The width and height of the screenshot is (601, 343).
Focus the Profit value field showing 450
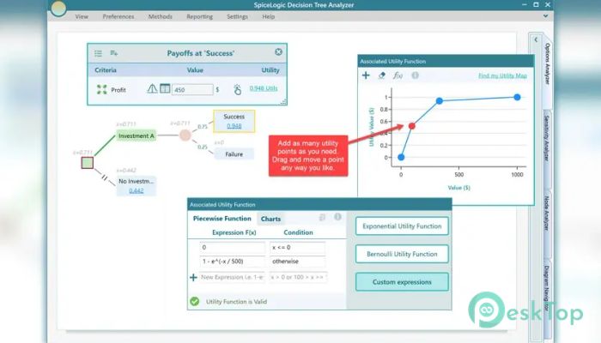tap(192, 89)
